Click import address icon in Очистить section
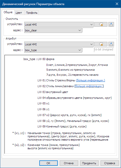The image size is (121, 168). (x=111, y=24)
